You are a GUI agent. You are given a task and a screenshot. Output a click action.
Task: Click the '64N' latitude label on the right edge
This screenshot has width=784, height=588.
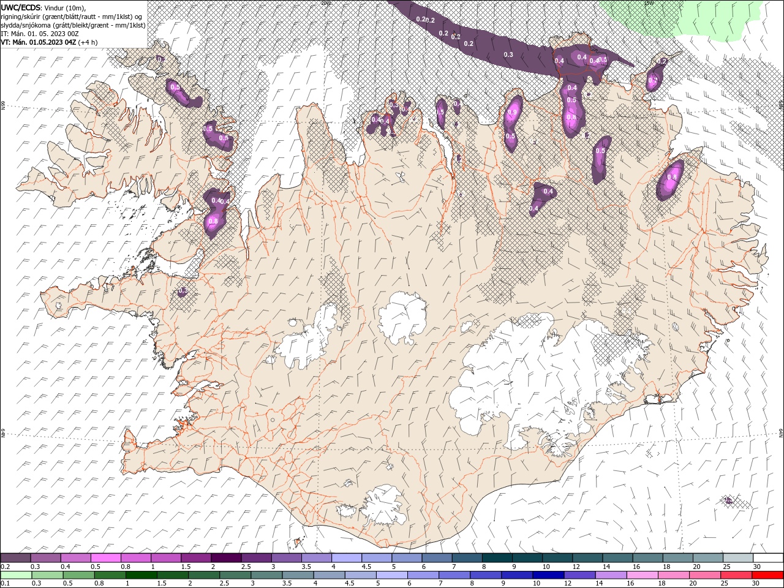tap(781, 433)
